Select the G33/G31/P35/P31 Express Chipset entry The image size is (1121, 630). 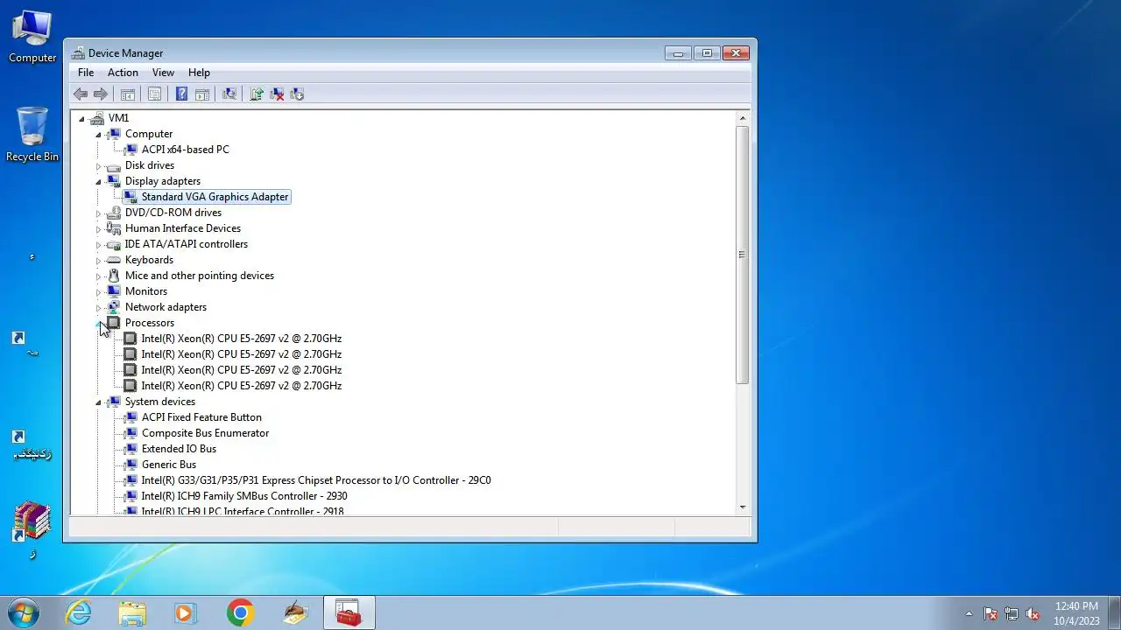coord(316,480)
